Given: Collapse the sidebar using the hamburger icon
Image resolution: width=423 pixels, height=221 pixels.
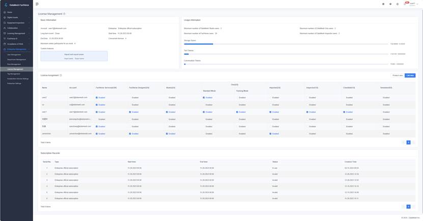Looking at the screenshot, I should [x=37, y=4].
